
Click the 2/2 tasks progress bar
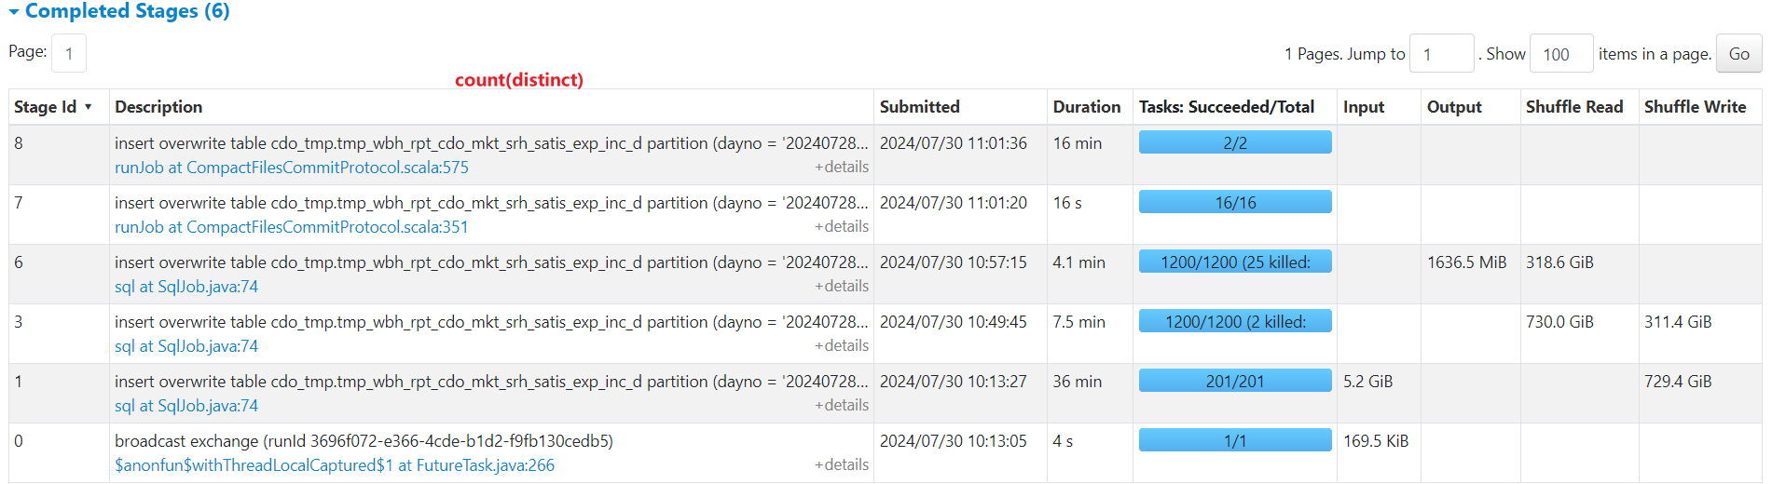point(1235,142)
